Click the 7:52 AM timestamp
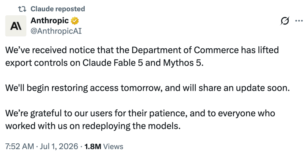 click(x=19, y=146)
